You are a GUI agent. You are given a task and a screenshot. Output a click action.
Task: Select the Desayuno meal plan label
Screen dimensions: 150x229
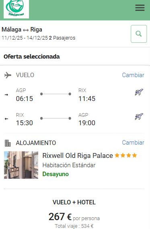click(55, 174)
